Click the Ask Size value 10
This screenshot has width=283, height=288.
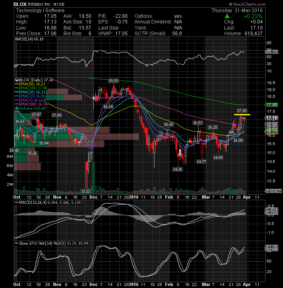point(89,22)
